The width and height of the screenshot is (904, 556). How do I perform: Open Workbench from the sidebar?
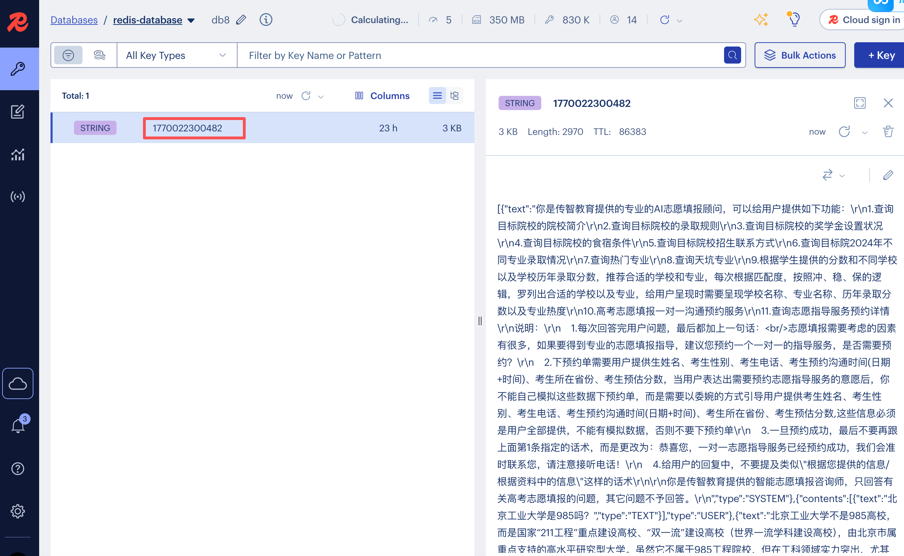[x=18, y=112]
